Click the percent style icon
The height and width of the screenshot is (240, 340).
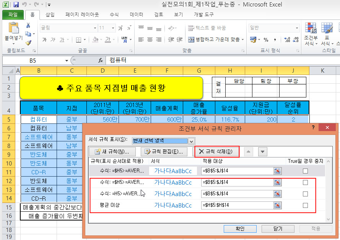[x=266, y=40]
